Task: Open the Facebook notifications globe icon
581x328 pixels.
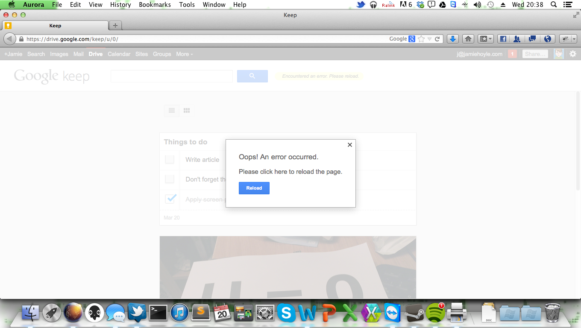Action: coord(548,39)
